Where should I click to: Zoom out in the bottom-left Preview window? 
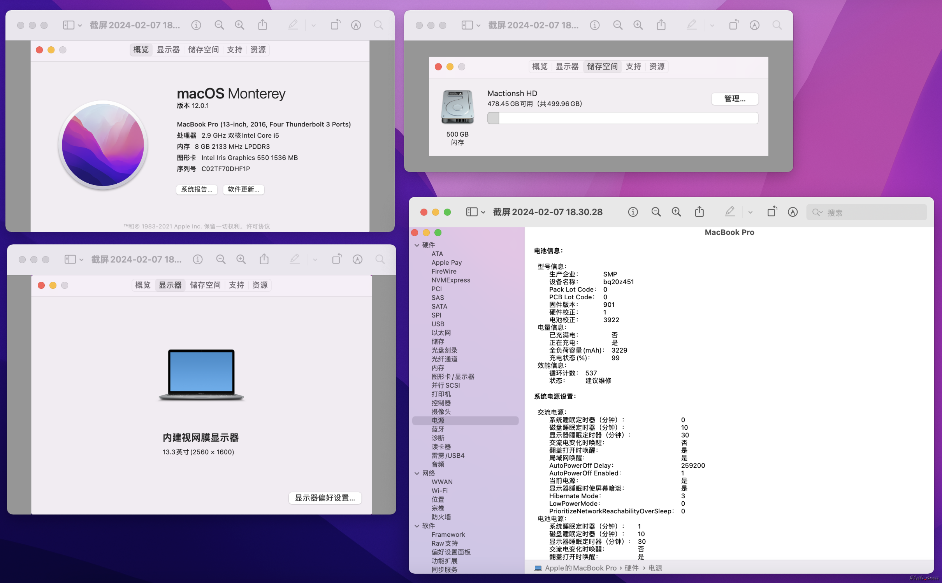click(221, 259)
